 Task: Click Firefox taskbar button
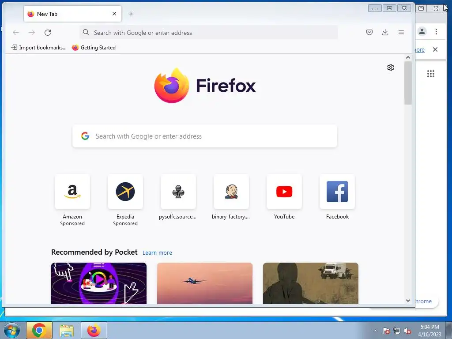pos(94,330)
